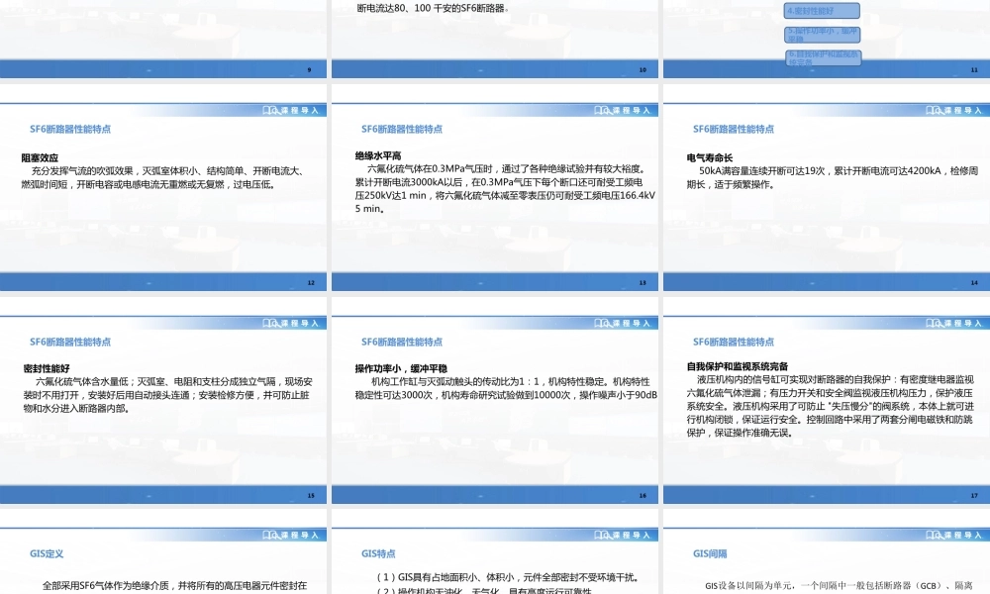990x594 pixels.
Task: Click the heading '阻塞效应'
Action: pyautogui.click(x=40, y=157)
